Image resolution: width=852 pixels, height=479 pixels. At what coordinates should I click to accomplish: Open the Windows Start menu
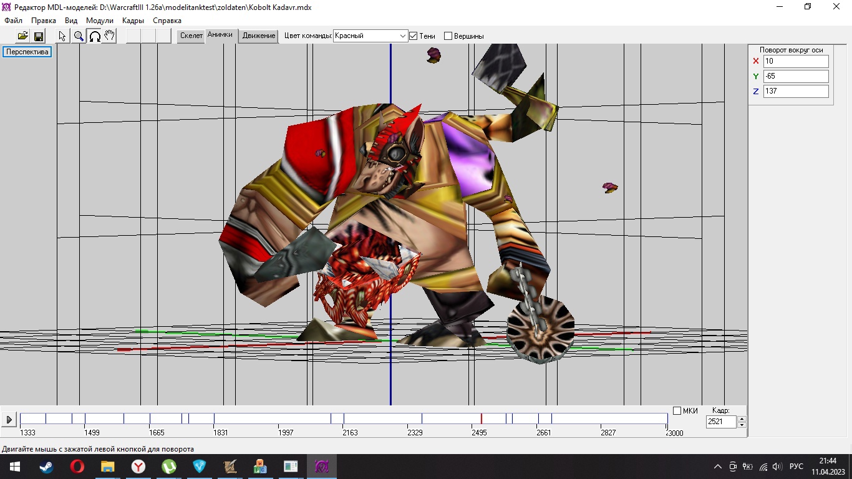15,467
